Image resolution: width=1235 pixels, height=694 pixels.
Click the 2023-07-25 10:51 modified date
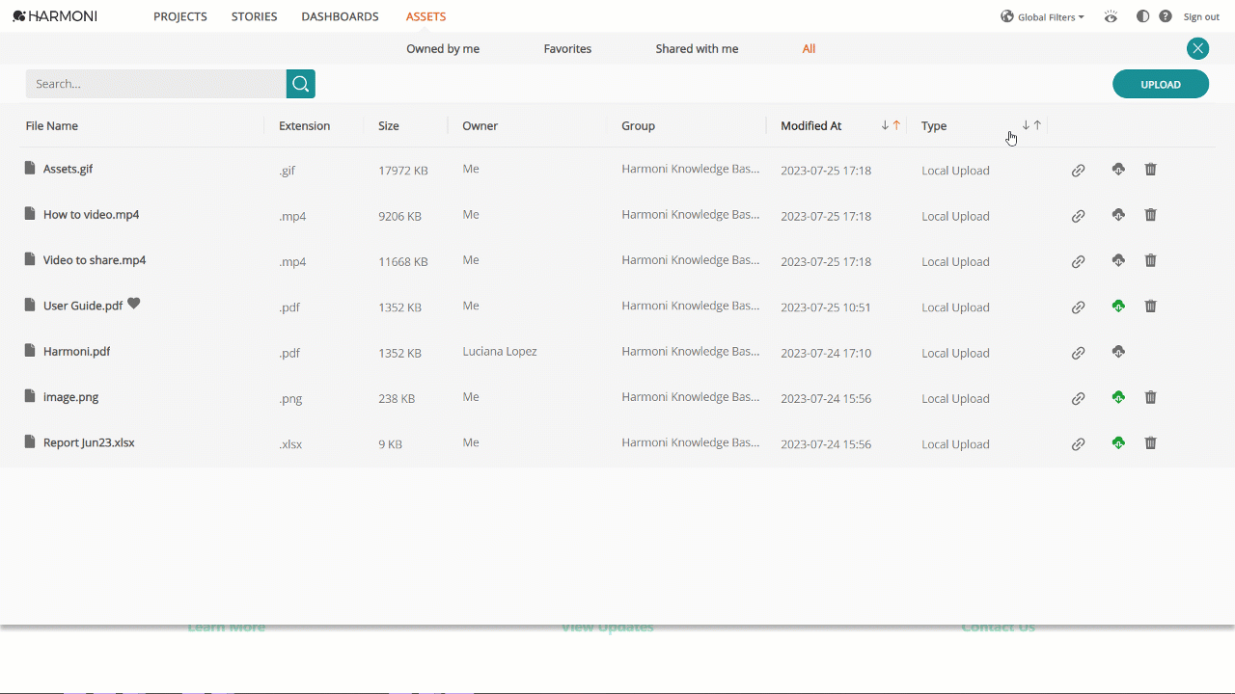826,307
